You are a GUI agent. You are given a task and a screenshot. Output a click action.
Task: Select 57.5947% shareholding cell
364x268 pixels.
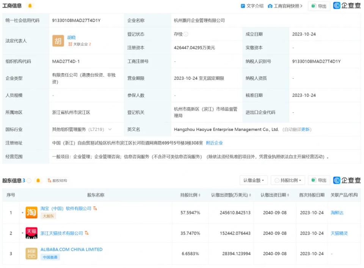[x=190, y=213]
